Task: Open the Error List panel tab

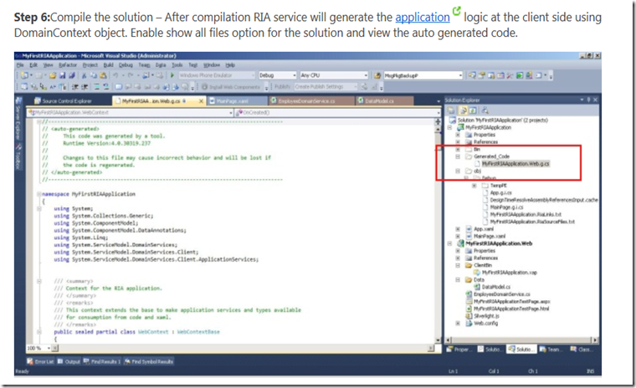Action: coord(40,361)
